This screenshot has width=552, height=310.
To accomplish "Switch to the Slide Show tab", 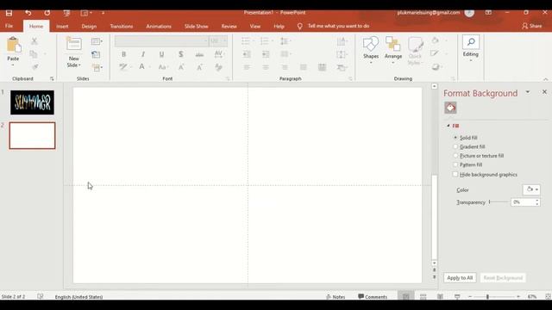I will point(196,27).
